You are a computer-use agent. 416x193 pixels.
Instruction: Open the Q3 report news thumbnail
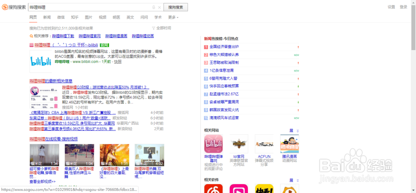coord(45,97)
